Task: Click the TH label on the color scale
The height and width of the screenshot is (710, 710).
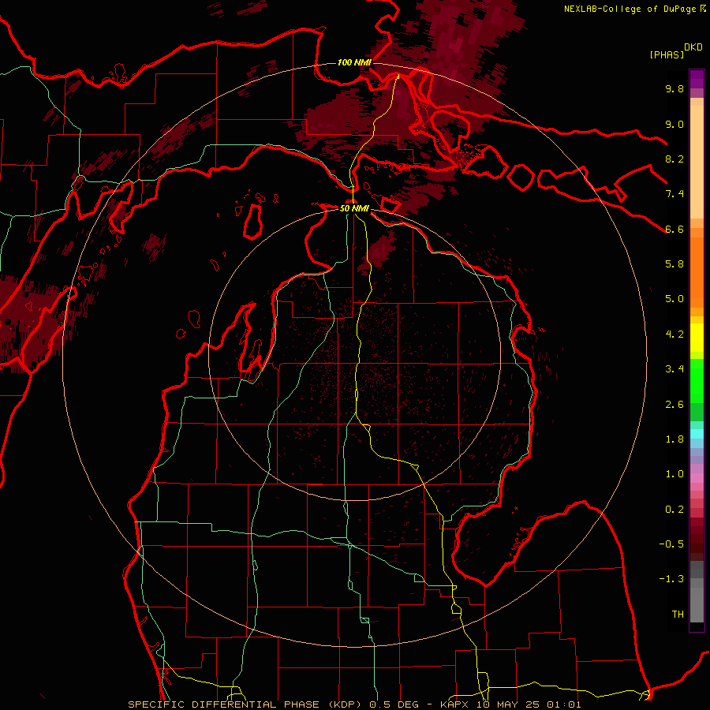Action: pos(678,615)
